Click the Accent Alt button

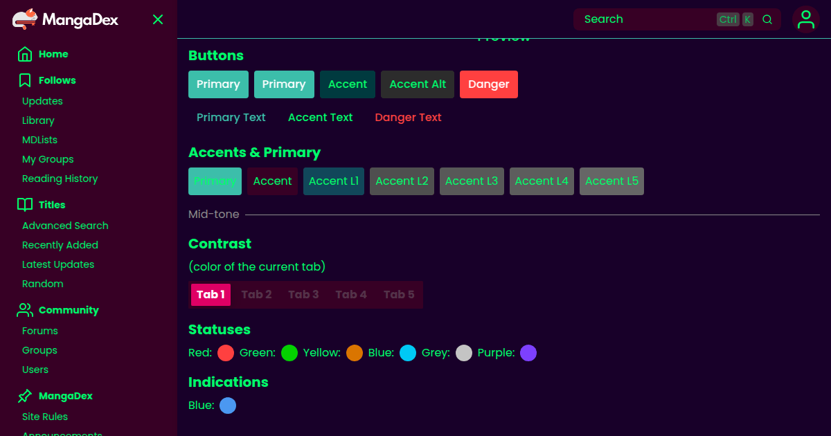click(x=418, y=84)
